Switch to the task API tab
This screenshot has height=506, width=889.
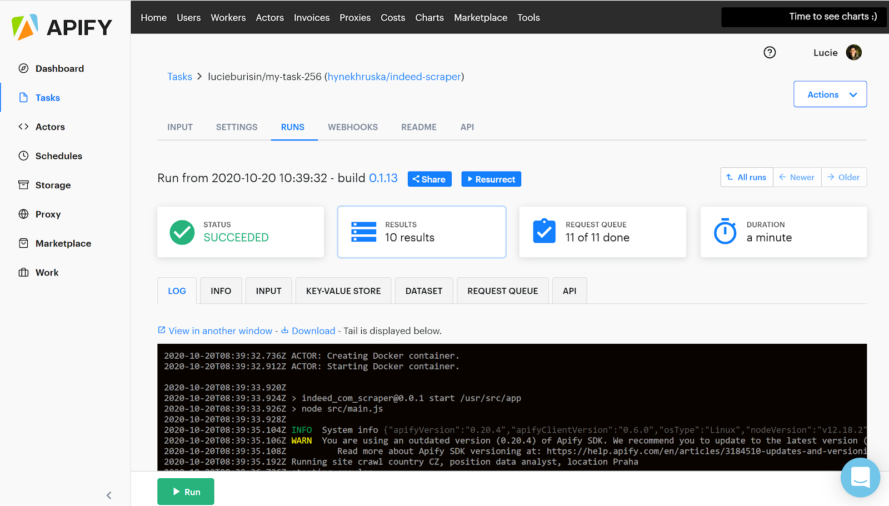click(x=467, y=127)
